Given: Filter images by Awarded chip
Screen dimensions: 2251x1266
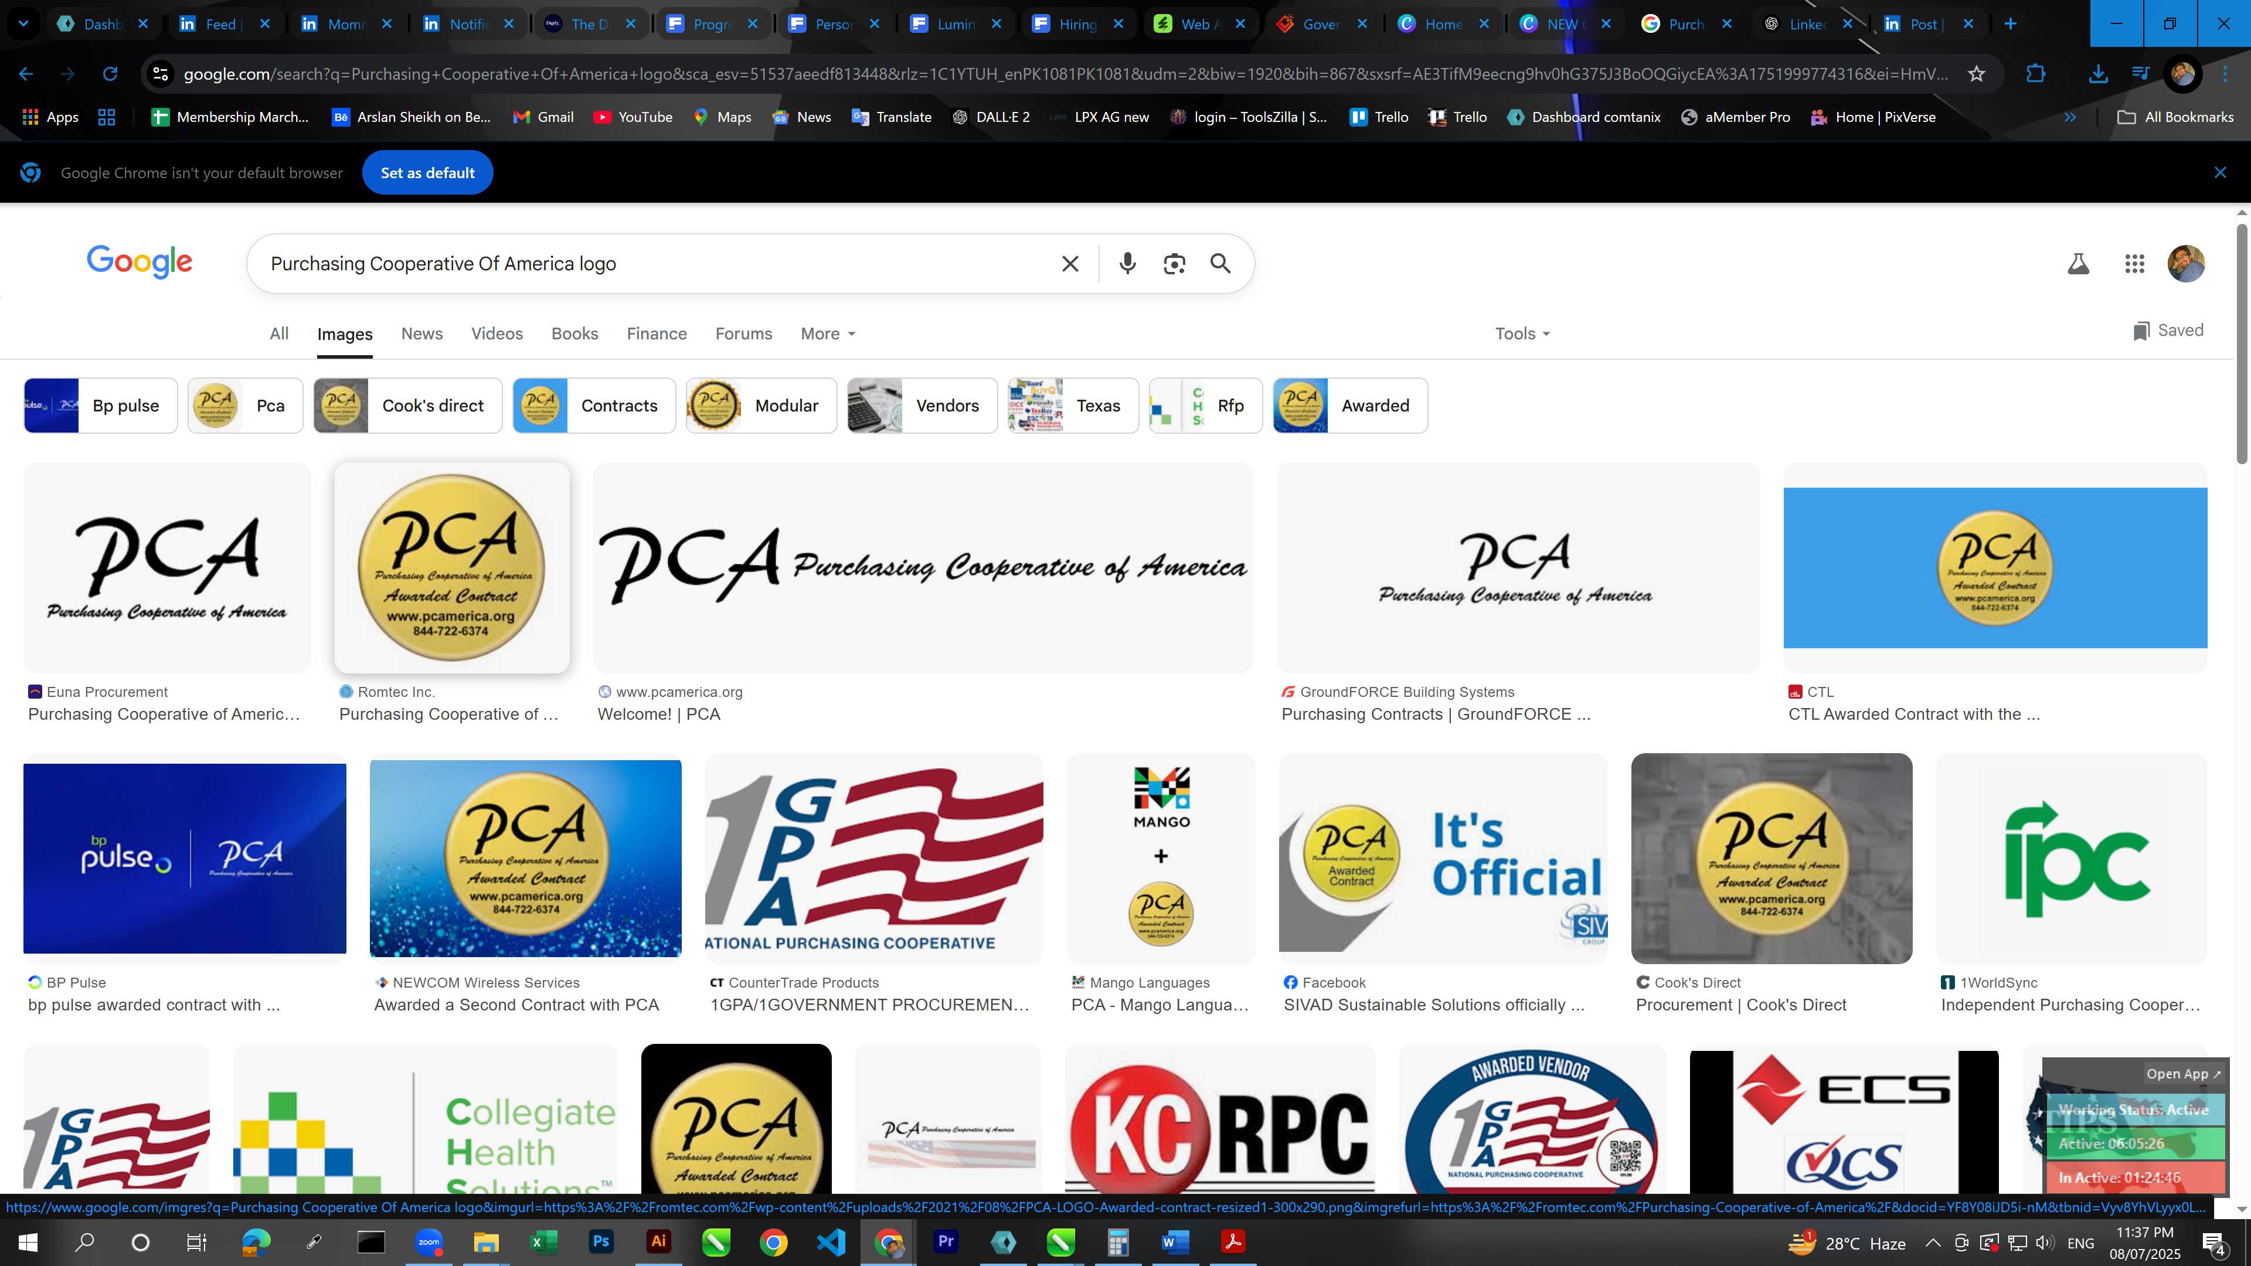Looking at the screenshot, I should [1350, 406].
